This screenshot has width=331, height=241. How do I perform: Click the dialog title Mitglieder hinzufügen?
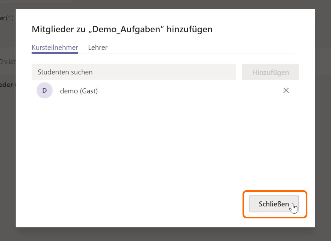tap(60, 29)
